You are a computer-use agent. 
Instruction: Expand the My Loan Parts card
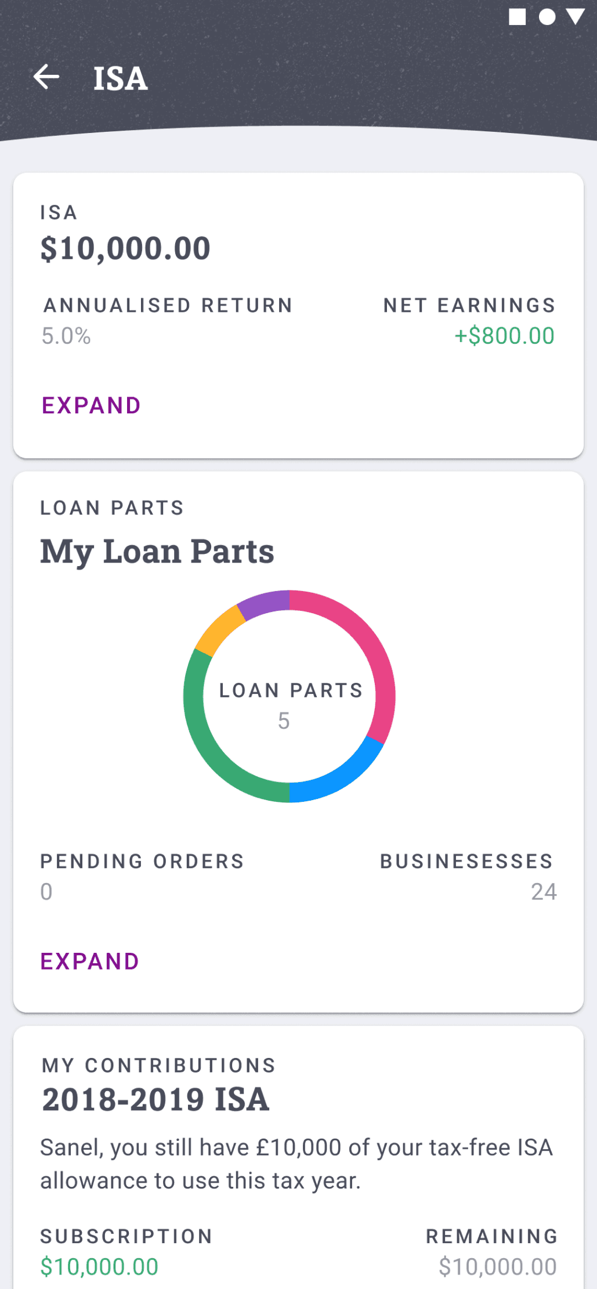click(90, 962)
